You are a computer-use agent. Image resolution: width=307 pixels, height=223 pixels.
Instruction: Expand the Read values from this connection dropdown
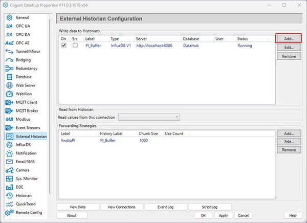coord(149,117)
